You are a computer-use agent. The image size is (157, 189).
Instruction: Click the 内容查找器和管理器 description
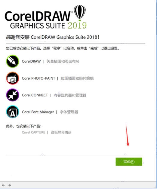(70, 95)
